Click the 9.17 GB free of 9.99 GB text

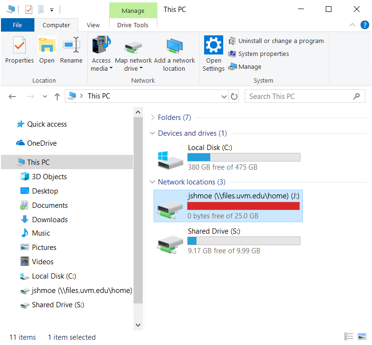click(224, 251)
